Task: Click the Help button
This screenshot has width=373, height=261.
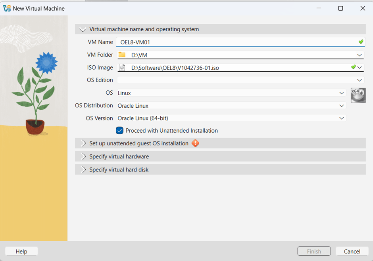Action: 21,251
